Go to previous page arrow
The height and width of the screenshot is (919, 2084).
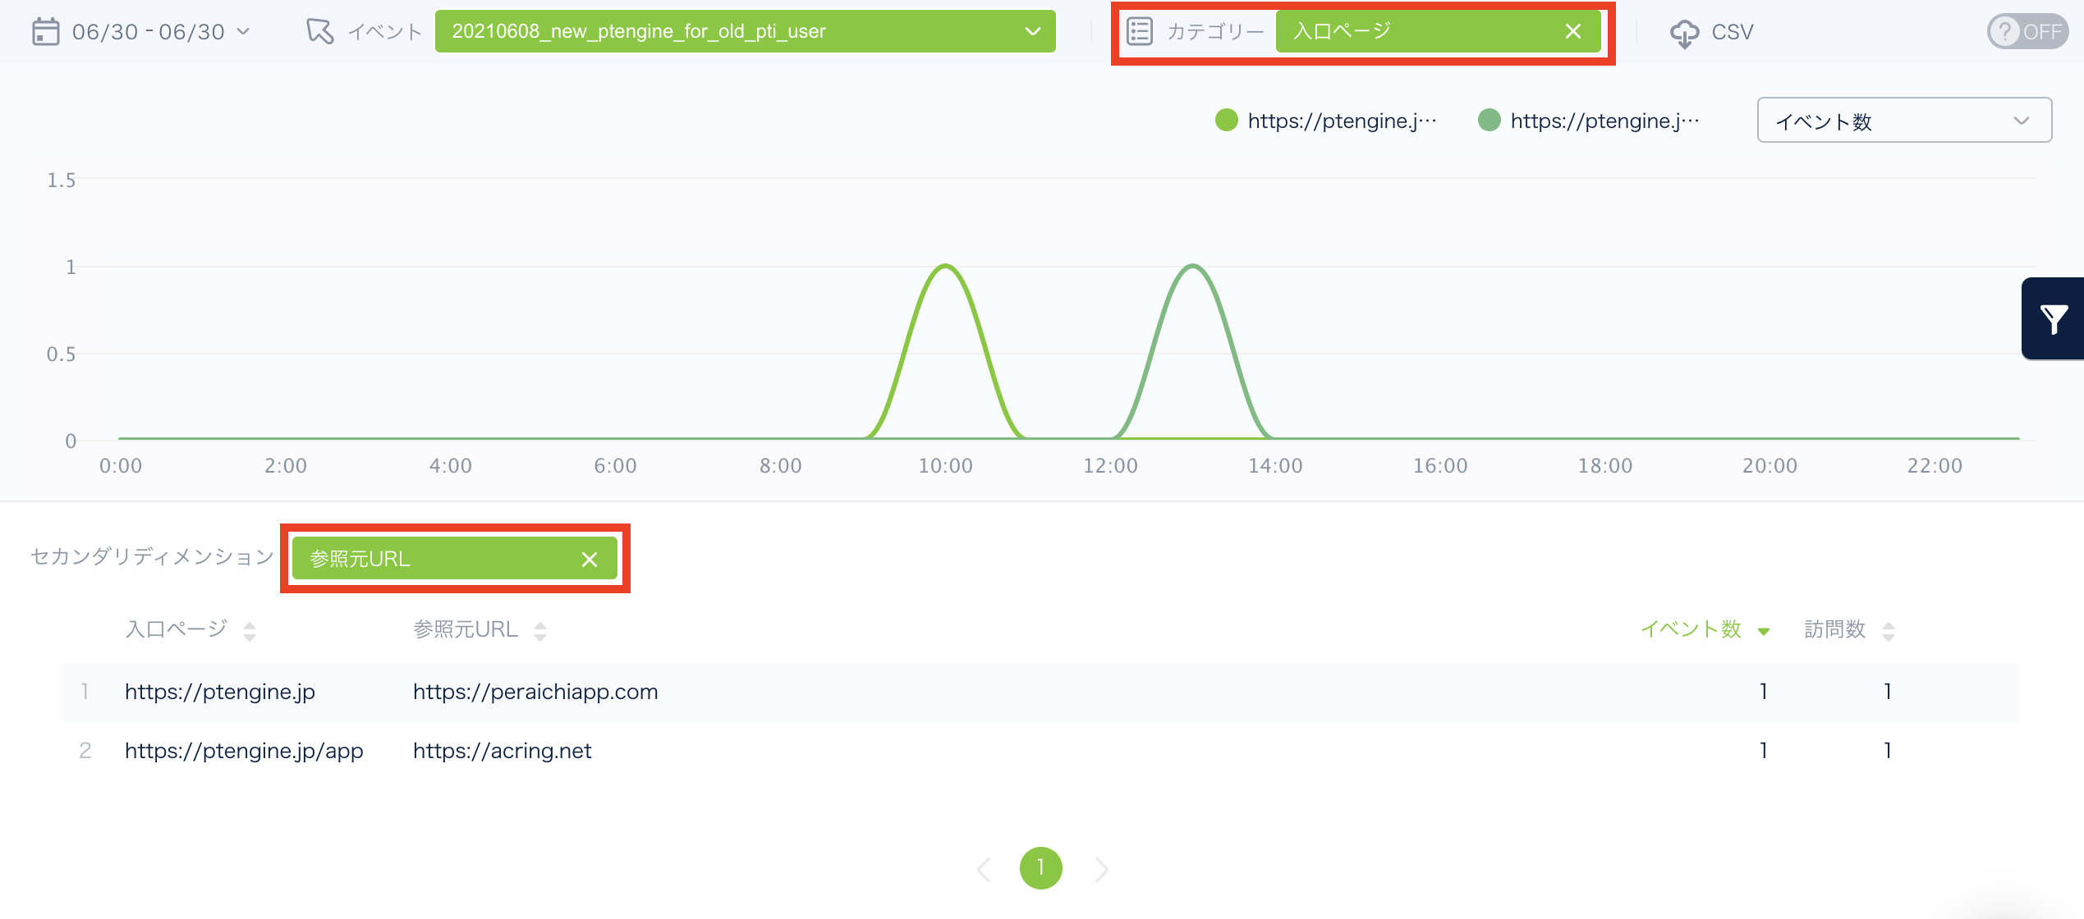click(984, 869)
